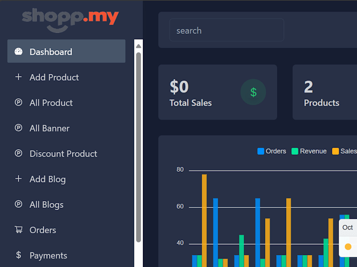Toggle the Revenue legend swatch
The height and width of the screenshot is (267, 357).
click(295, 151)
